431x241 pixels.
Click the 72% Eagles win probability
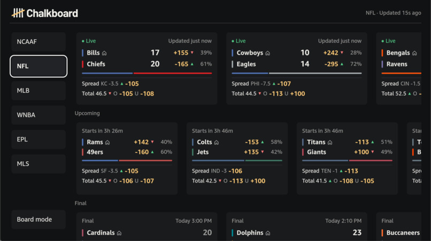click(356, 64)
